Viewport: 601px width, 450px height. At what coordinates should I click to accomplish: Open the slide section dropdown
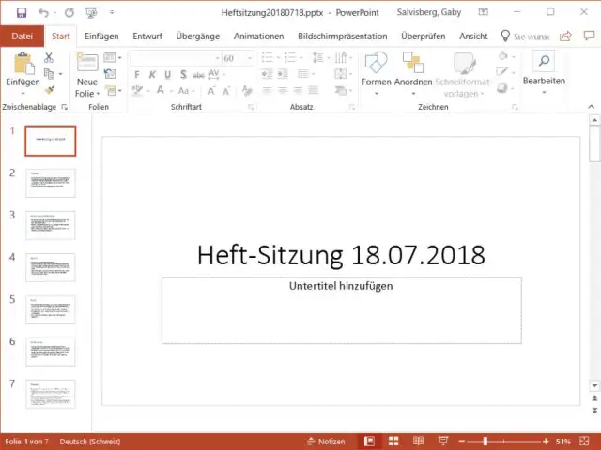pyautogui.click(x=113, y=90)
